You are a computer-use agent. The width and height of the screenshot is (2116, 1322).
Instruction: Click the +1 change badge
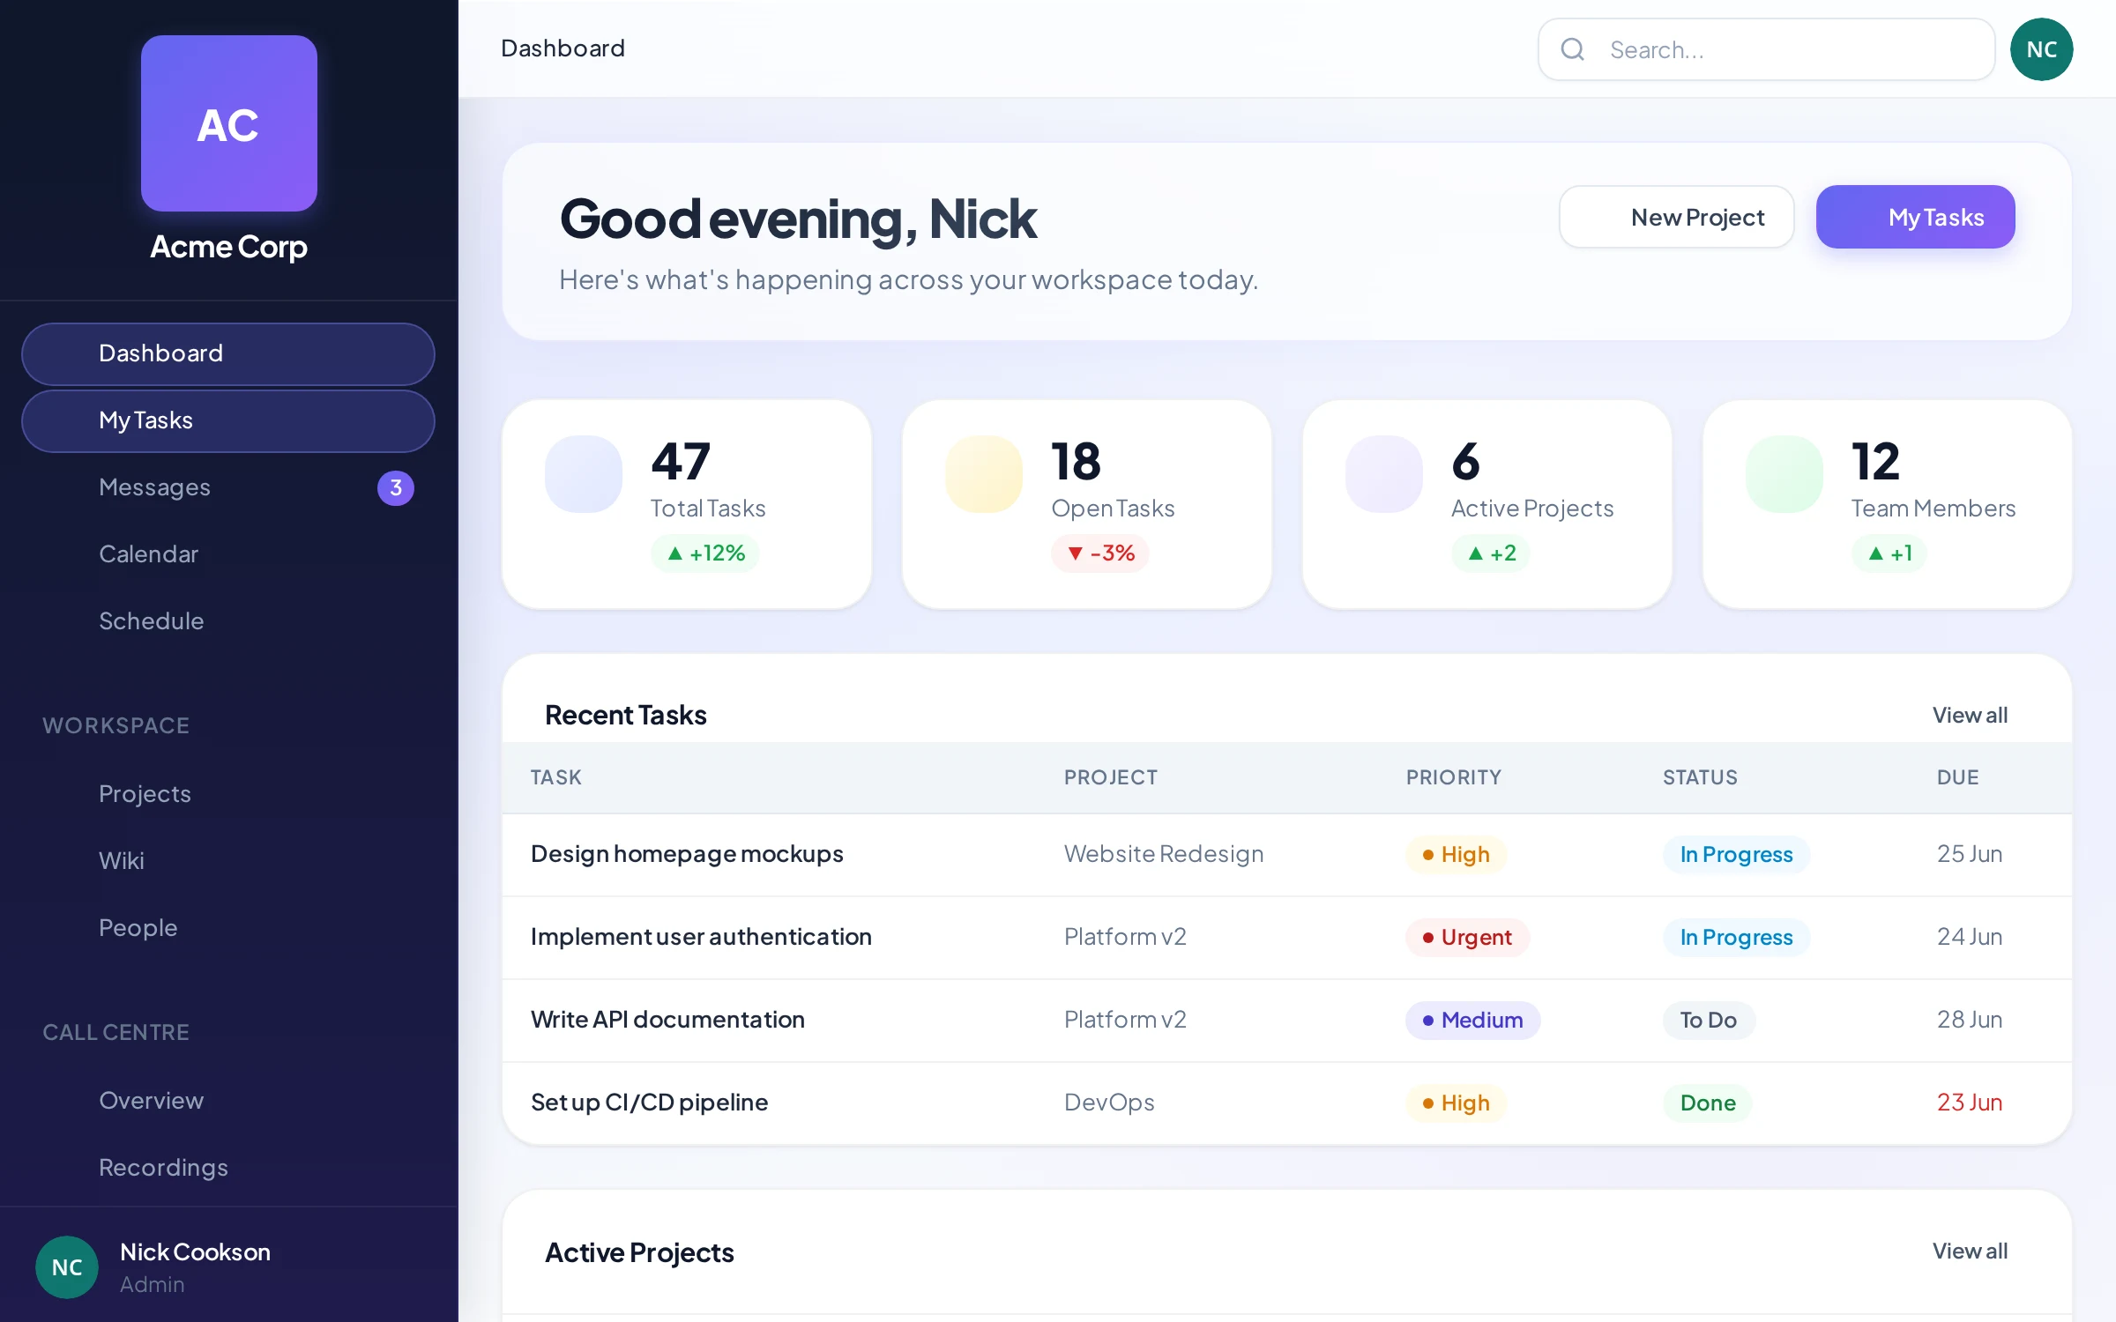click(x=1889, y=553)
